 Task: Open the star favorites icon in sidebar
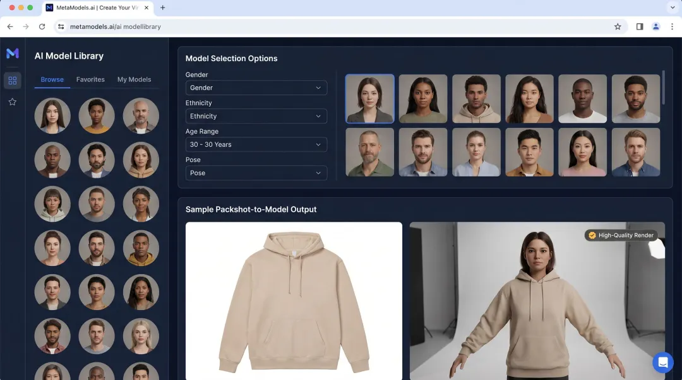point(13,101)
